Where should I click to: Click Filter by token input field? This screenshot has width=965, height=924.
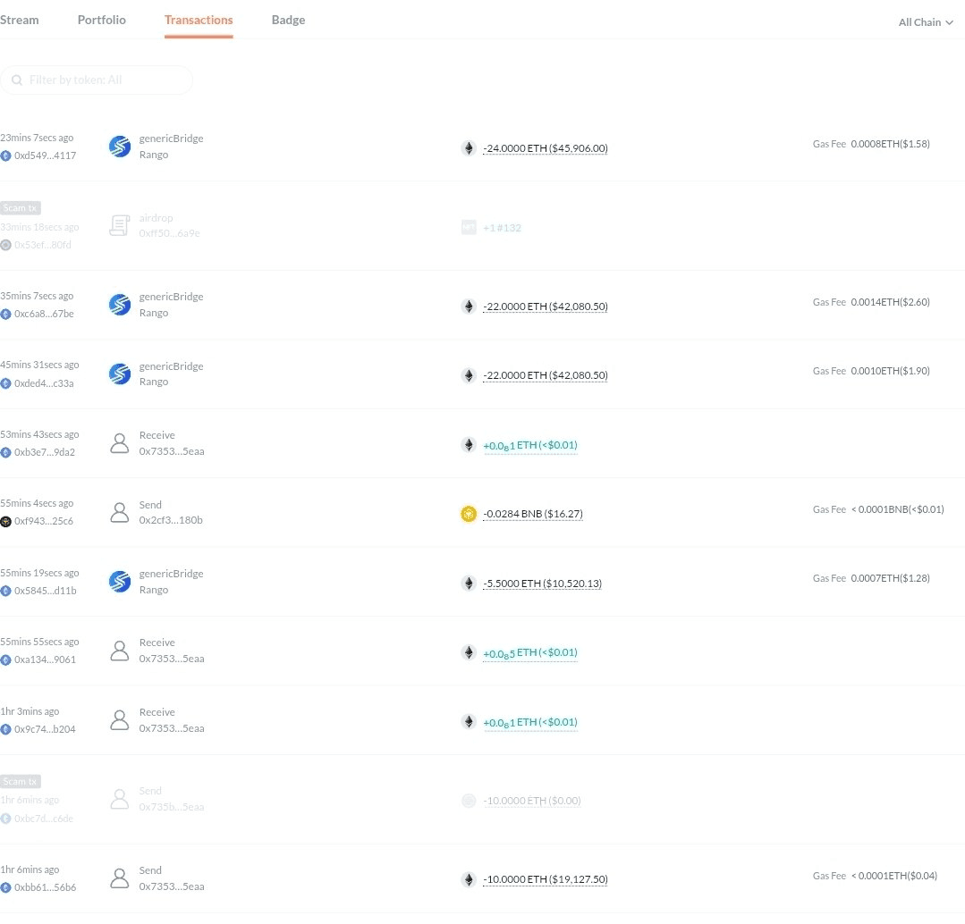tap(97, 80)
